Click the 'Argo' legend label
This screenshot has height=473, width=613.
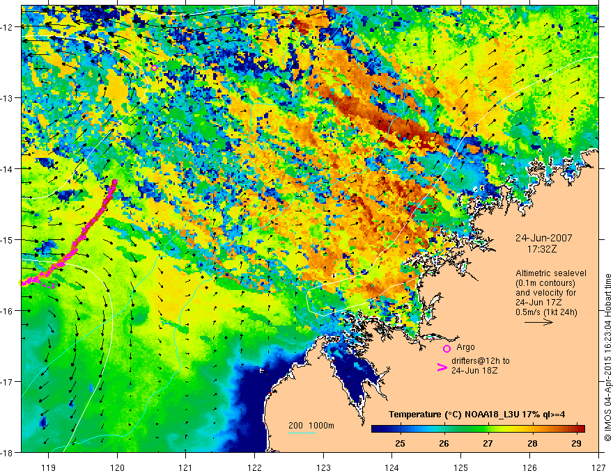coord(465,347)
